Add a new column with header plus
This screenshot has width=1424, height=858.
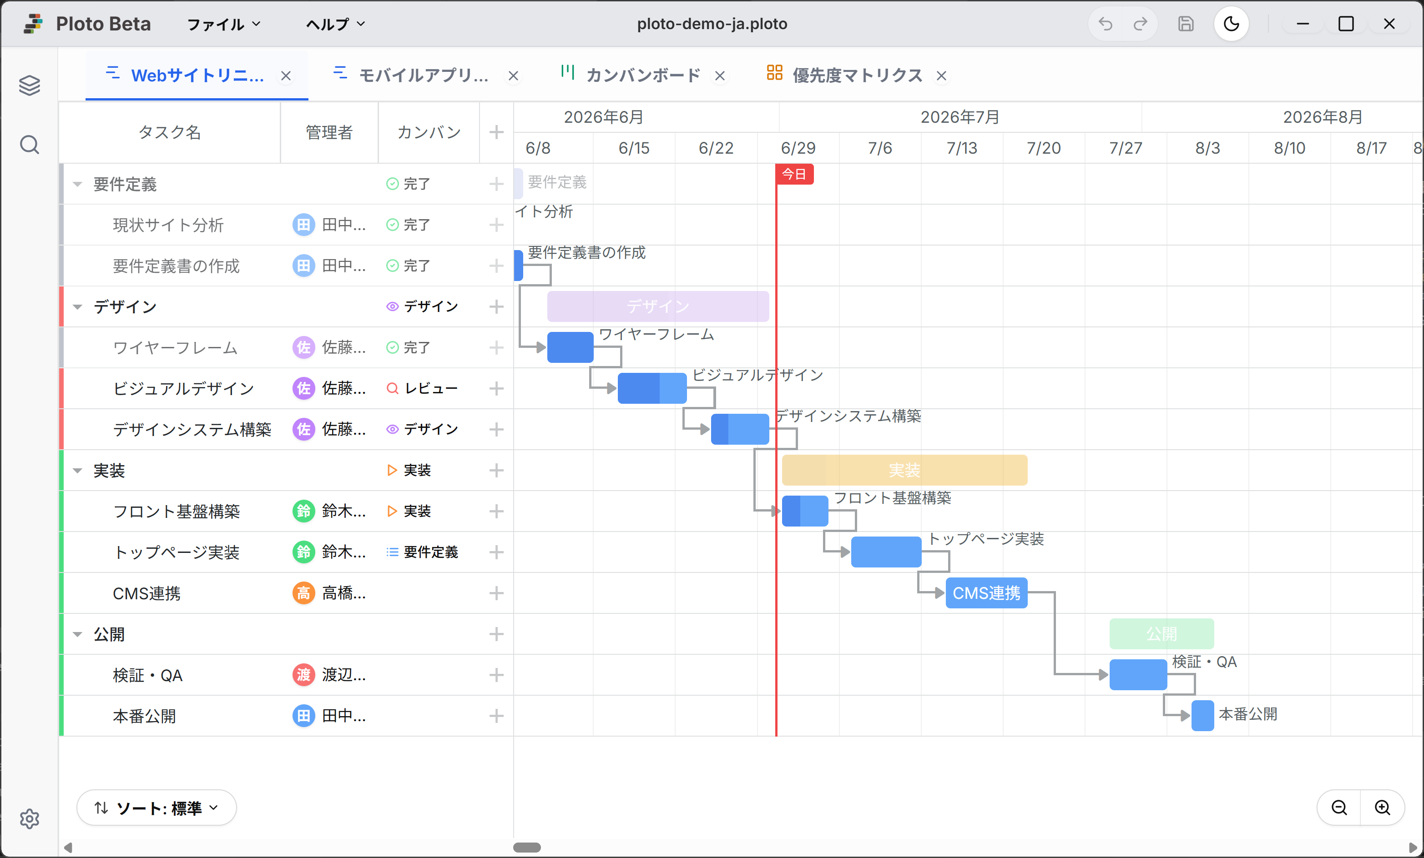coord(496,132)
